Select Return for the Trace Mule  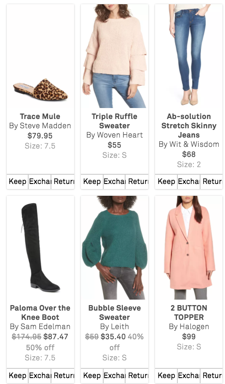pyautogui.click(x=63, y=181)
